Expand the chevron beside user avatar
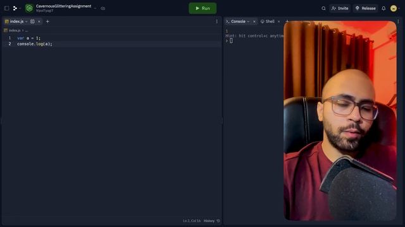405x227 pixels. point(399,8)
